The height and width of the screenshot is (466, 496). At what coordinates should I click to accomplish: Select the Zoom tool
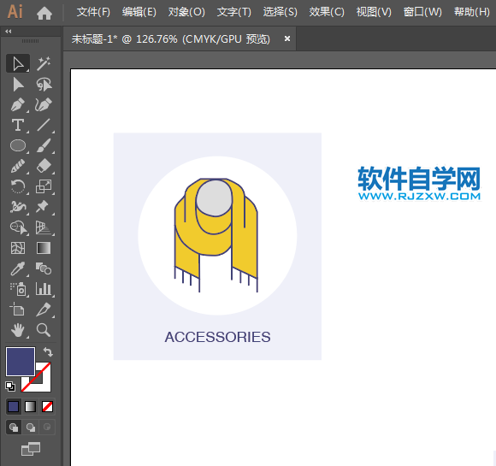point(44,330)
